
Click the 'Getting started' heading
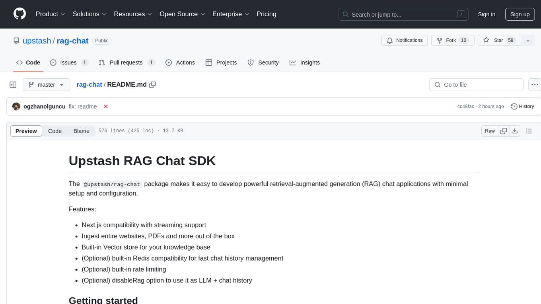pyautogui.click(x=103, y=300)
